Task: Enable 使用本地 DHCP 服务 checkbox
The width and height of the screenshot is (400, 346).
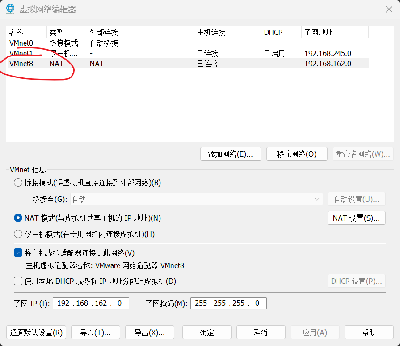Action: (18, 281)
